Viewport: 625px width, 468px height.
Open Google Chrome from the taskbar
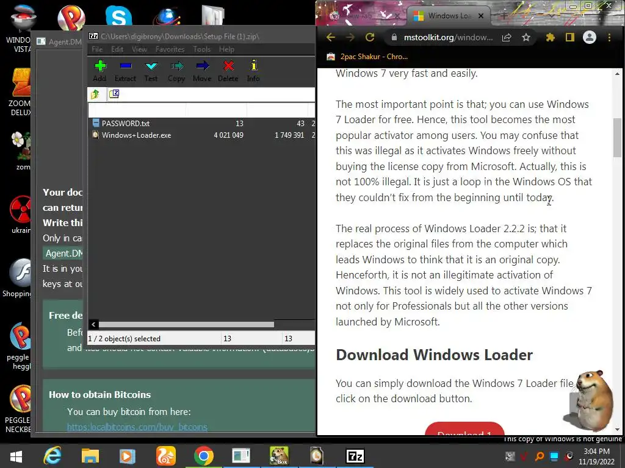(x=204, y=456)
